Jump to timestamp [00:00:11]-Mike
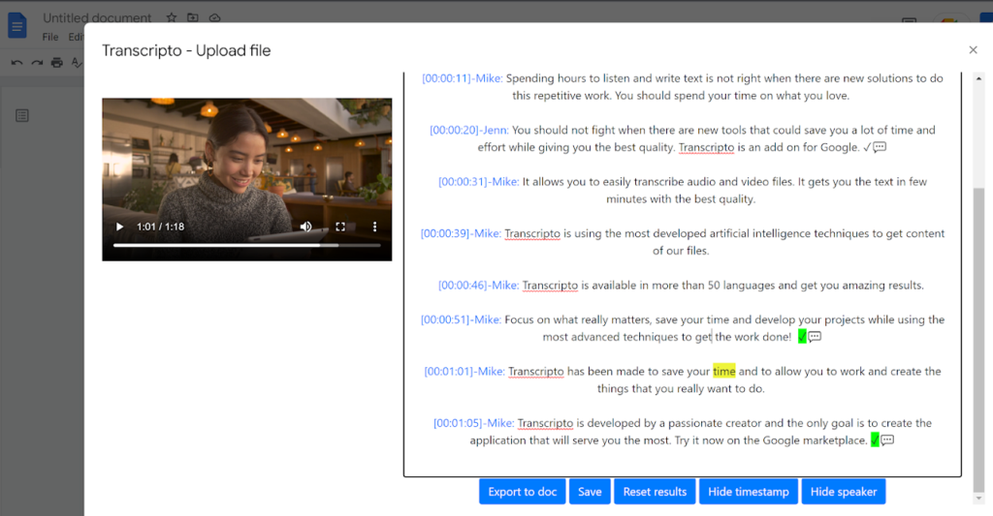 pos(463,78)
